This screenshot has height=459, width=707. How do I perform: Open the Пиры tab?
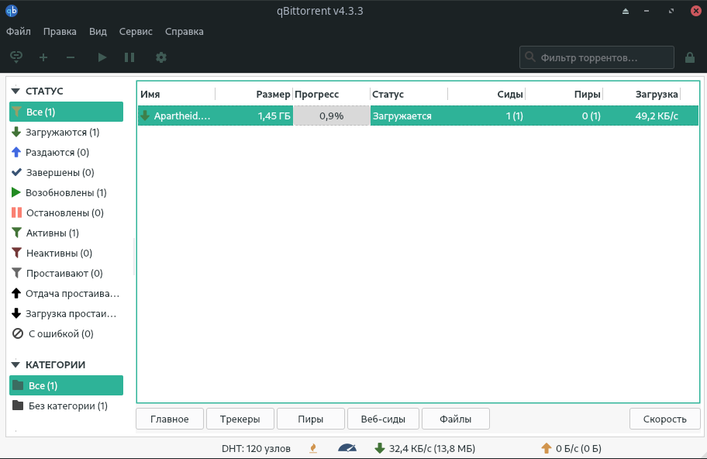tap(311, 419)
